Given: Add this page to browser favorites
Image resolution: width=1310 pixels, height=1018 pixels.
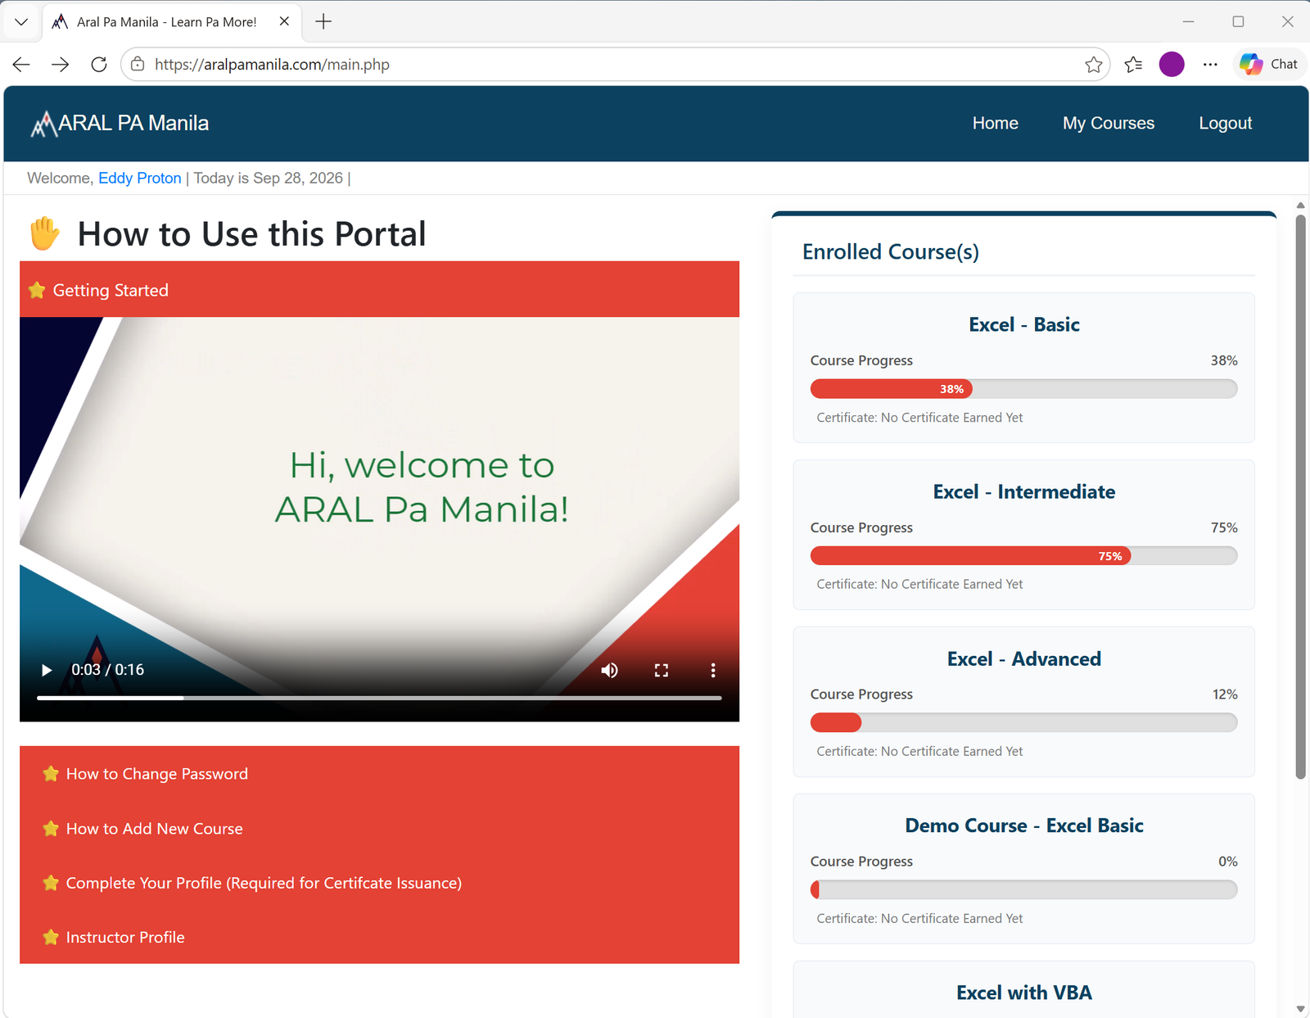Looking at the screenshot, I should (1093, 65).
